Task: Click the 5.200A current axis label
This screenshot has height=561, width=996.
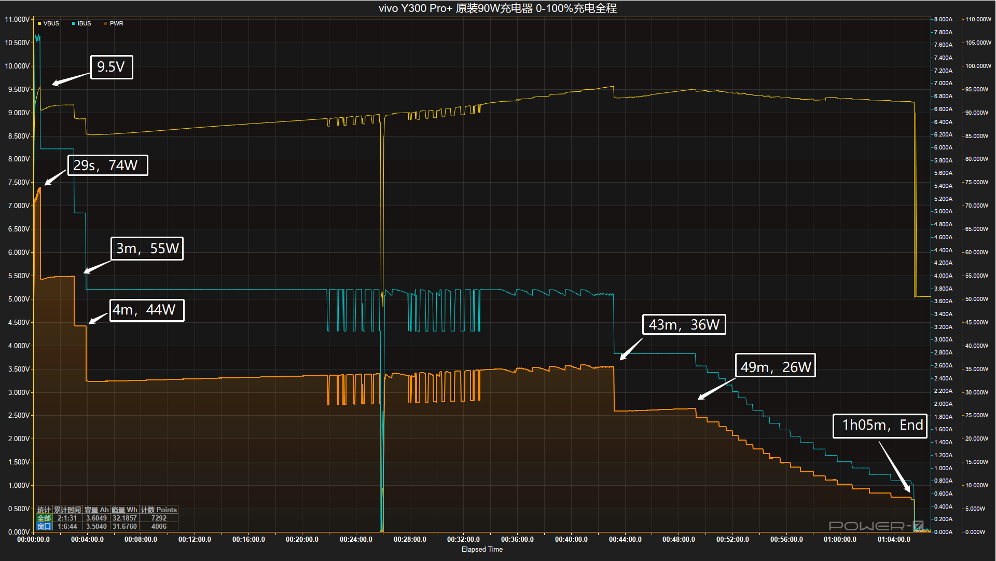Action: click(x=943, y=199)
